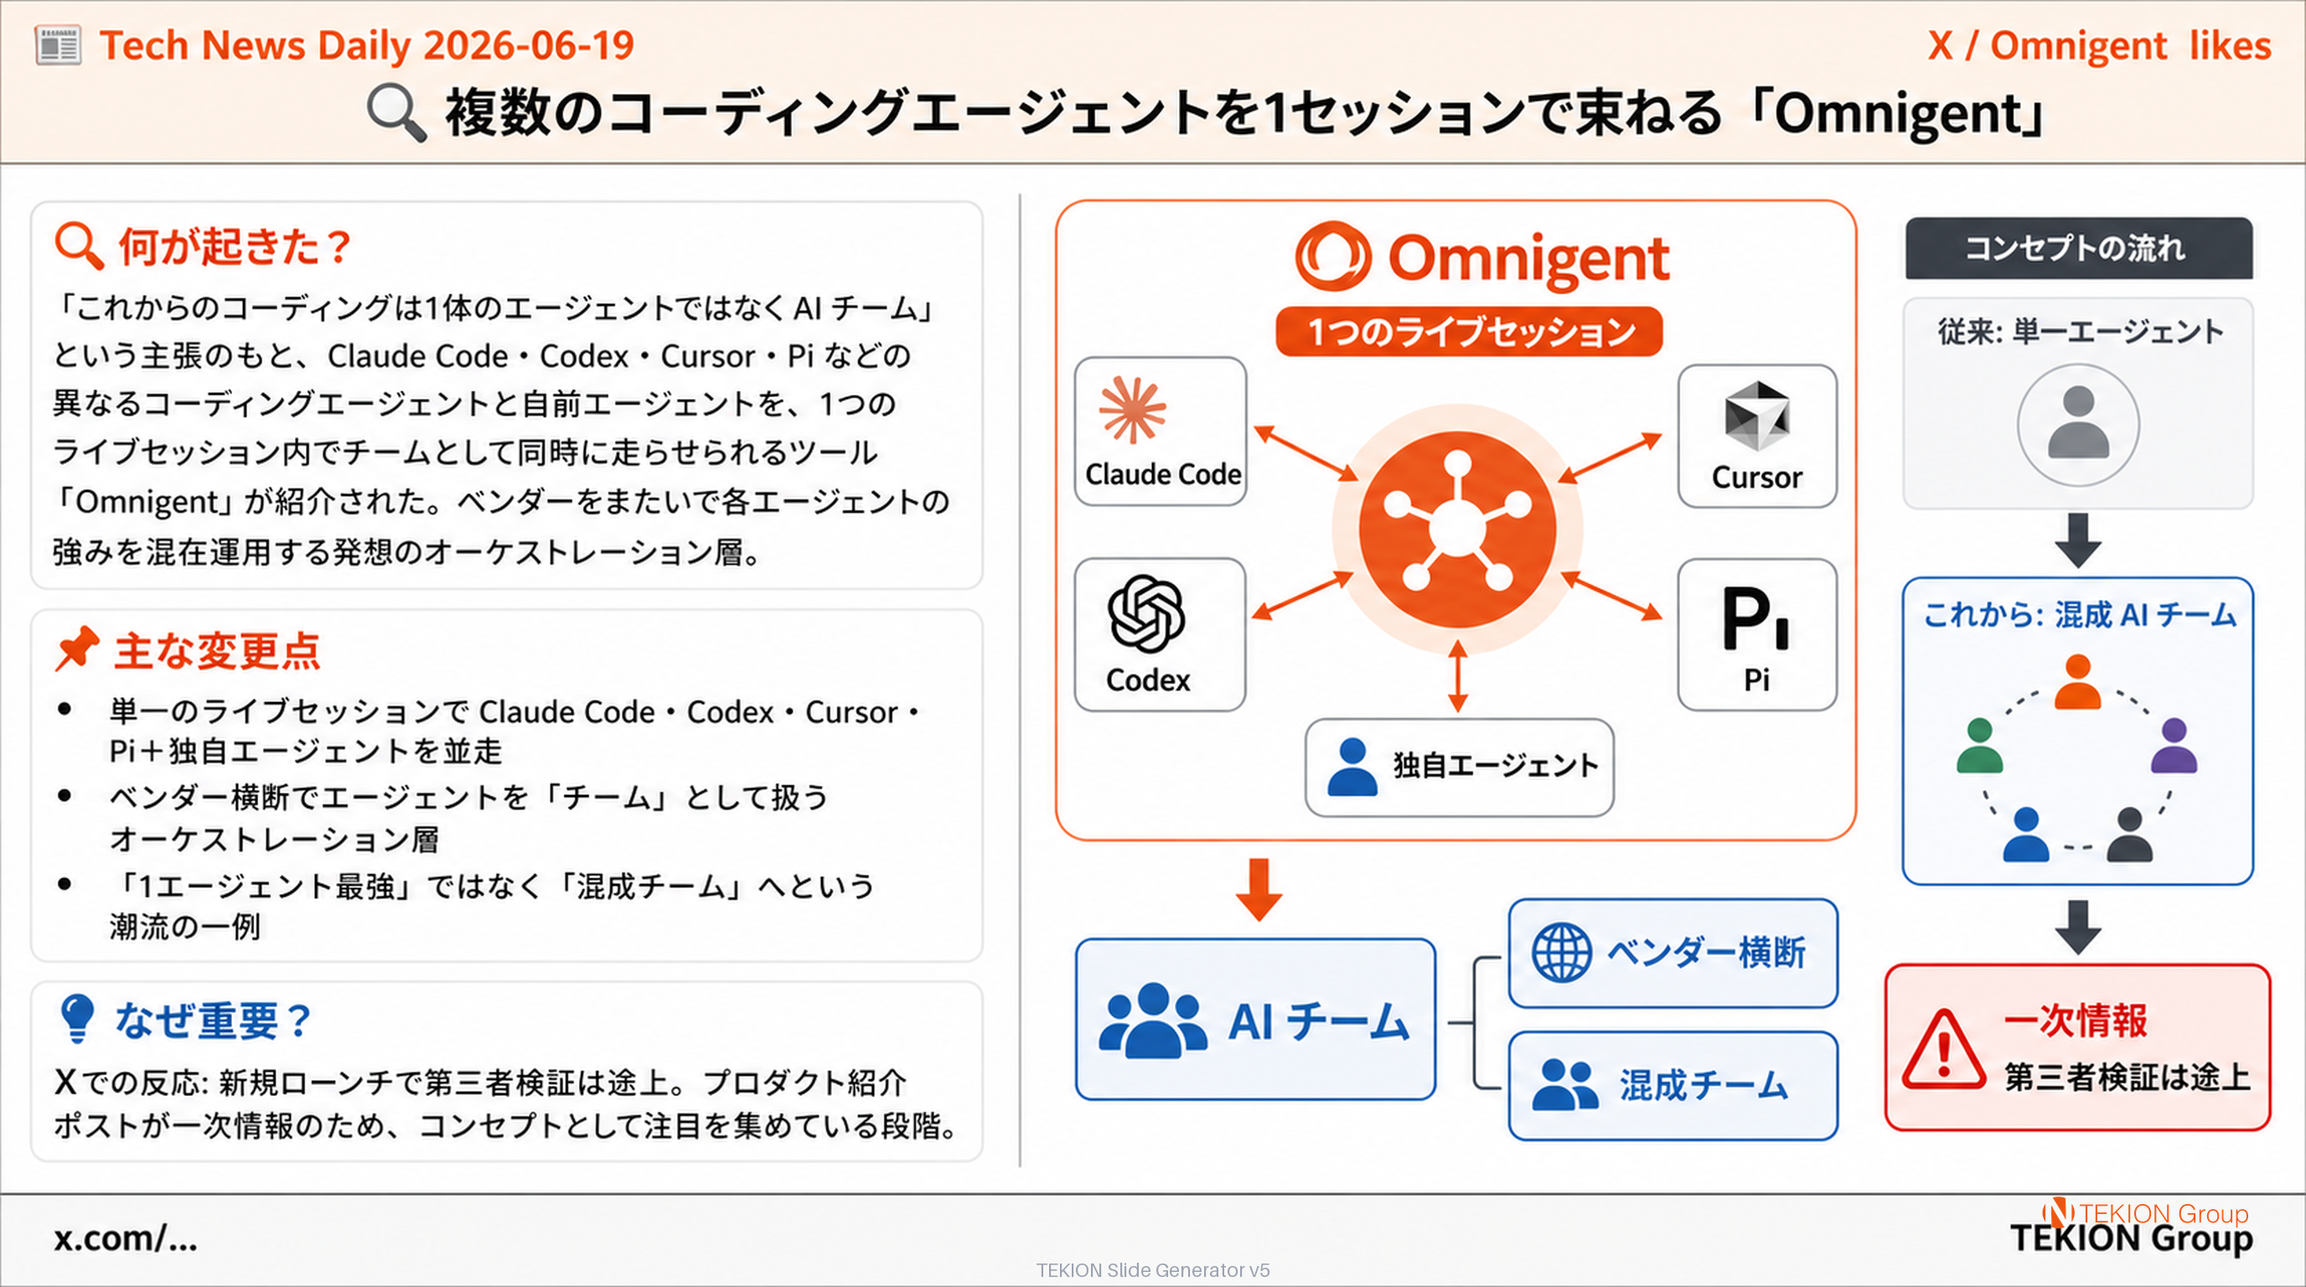
Task: Click the central orange hub network icon
Action: (x=1457, y=529)
